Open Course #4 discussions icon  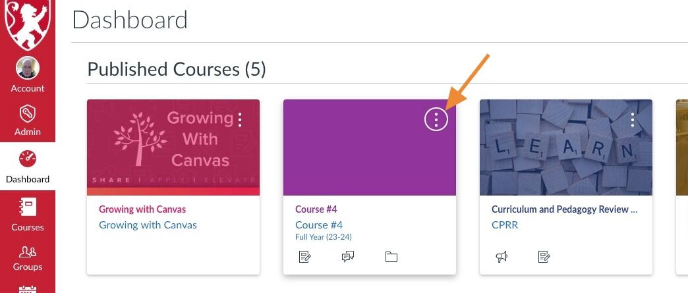coord(348,257)
